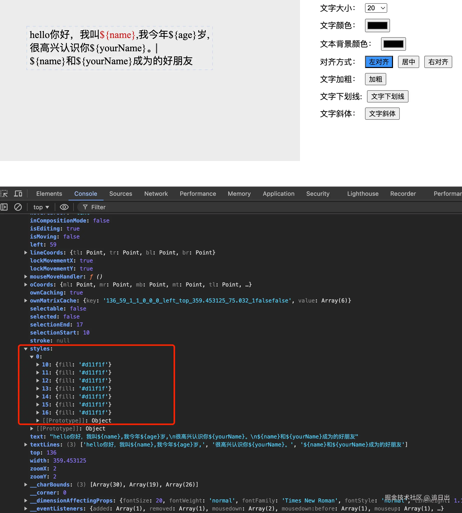Screen dimensions: 462x513
Task: Expand the __charBounds array
Action: click(26, 484)
